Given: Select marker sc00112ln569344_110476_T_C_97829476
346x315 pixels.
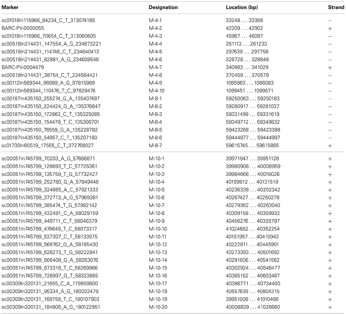Looking at the screenshot, I should click(x=48, y=91).
